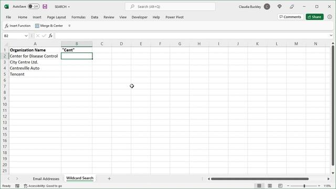Open the Comments pane
This screenshot has height=189, width=336.
point(290,17)
